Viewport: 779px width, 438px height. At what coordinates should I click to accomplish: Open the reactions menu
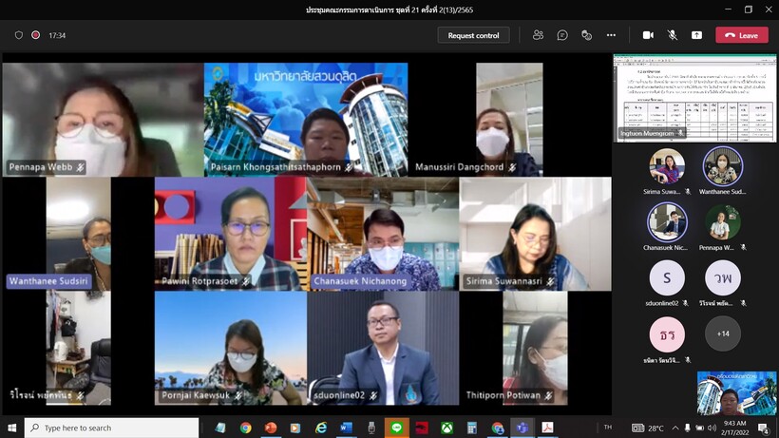(586, 35)
